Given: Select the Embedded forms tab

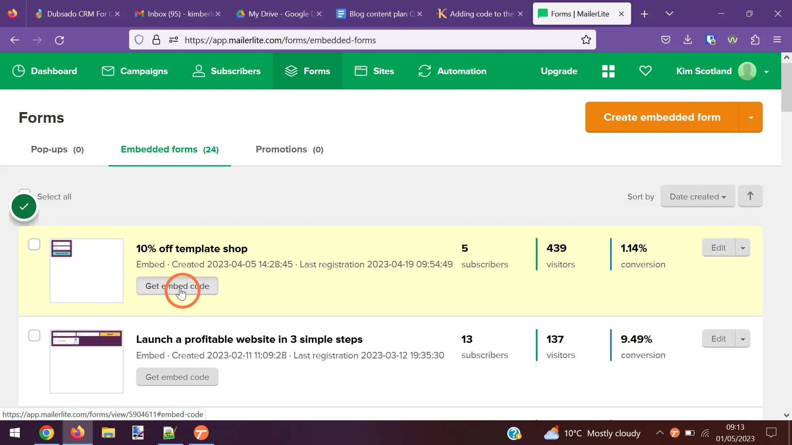Looking at the screenshot, I should pyautogui.click(x=170, y=150).
